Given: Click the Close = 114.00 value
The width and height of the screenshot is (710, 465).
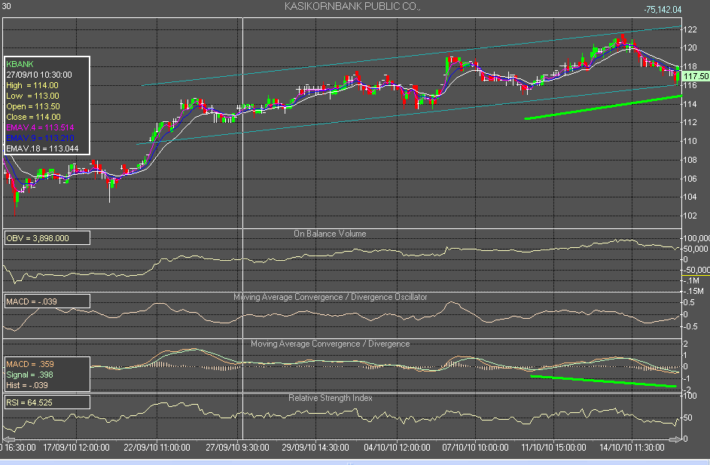Looking at the screenshot, I should [x=33, y=117].
